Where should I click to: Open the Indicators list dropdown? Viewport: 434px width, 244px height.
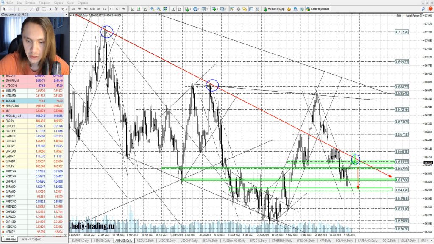187,9
